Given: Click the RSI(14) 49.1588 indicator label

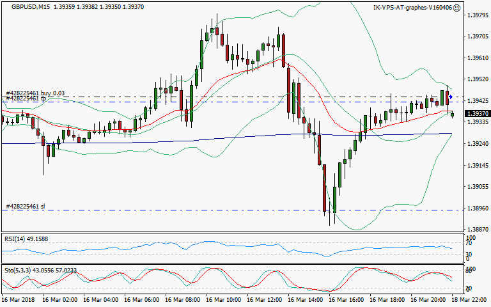Looking at the screenshot, I should (26, 239).
